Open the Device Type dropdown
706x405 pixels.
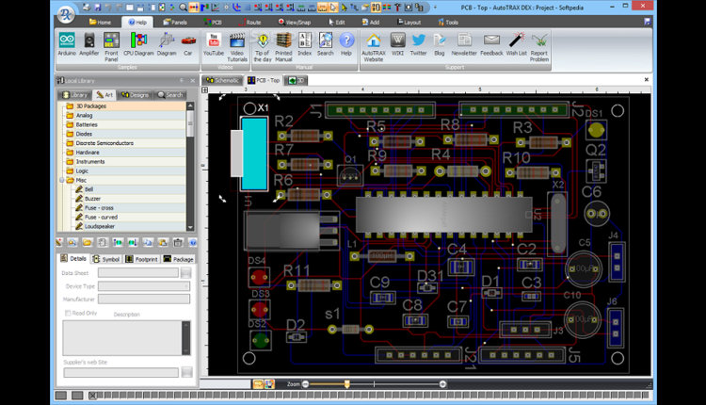(186, 286)
